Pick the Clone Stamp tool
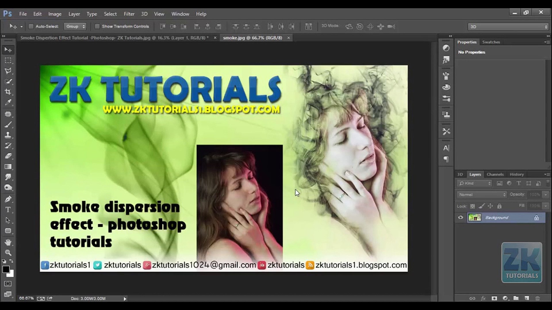552x310 pixels. click(x=8, y=135)
